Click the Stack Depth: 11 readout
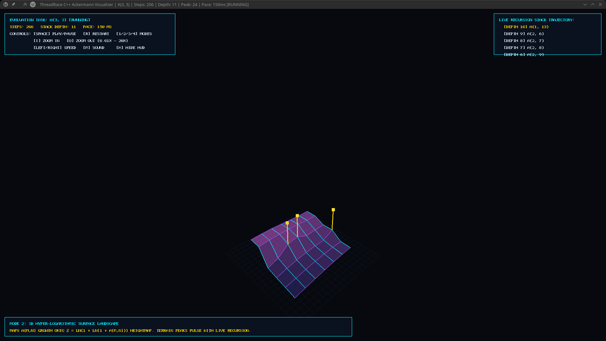This screenshot has height=341, width=606. pyautogui.click(x=58, y=27)
